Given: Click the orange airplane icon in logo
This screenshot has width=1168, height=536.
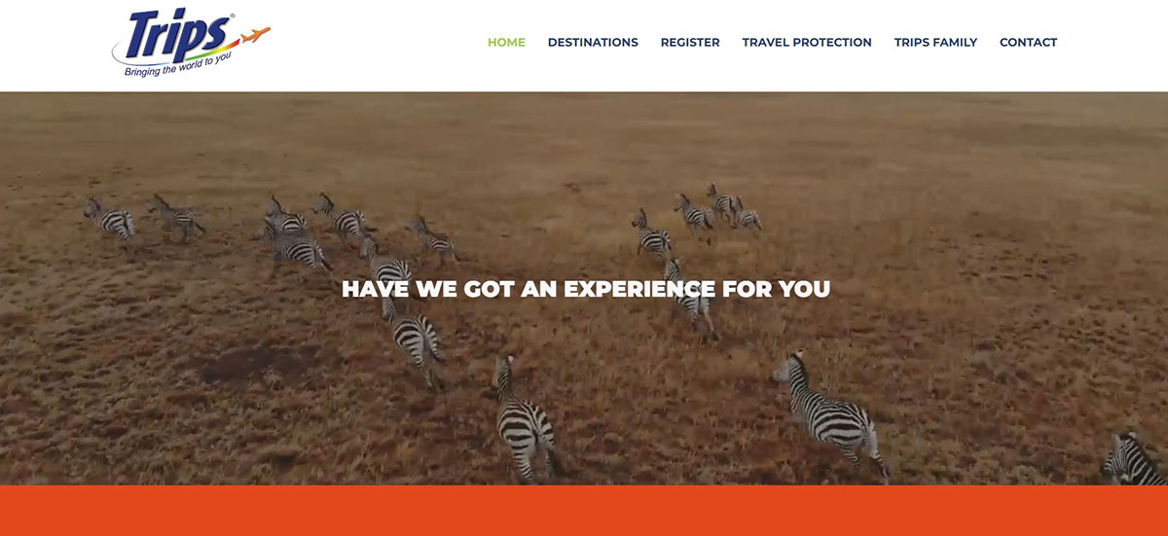Looking at the screenshot, I should coord(254,36).
